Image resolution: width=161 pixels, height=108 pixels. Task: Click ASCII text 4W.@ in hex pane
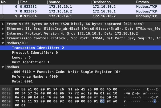point(130,93)
